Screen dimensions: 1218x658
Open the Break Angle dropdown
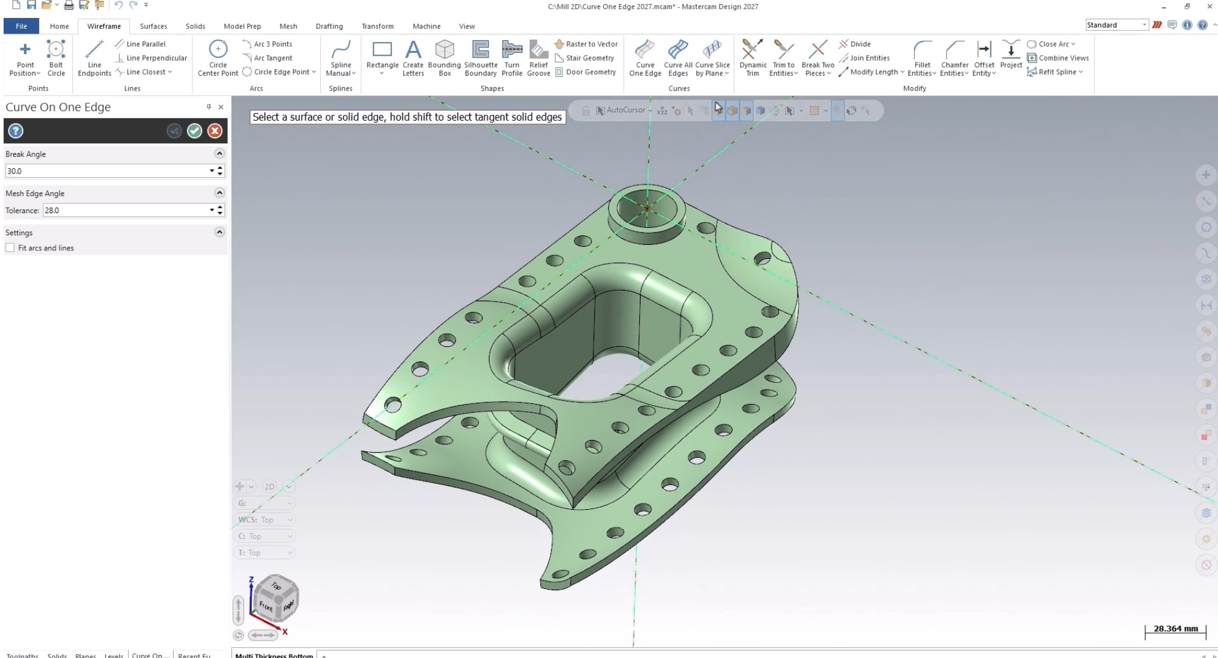click(x=212, y=171)
